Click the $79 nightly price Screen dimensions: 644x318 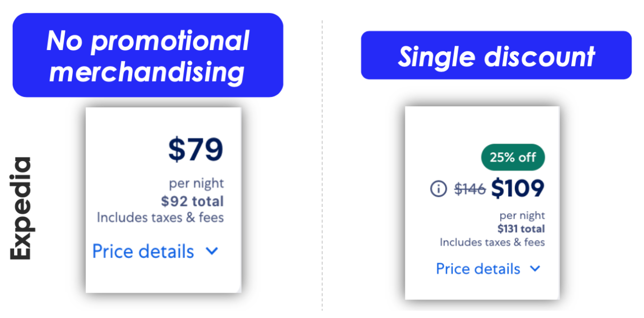coord(196,150)
